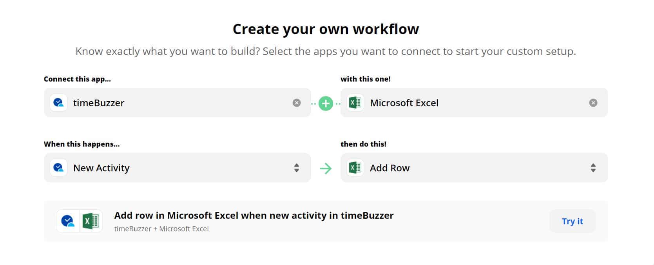
Task: Expand trigger options using New Activity arrows
Action: (x=297, y=168)
